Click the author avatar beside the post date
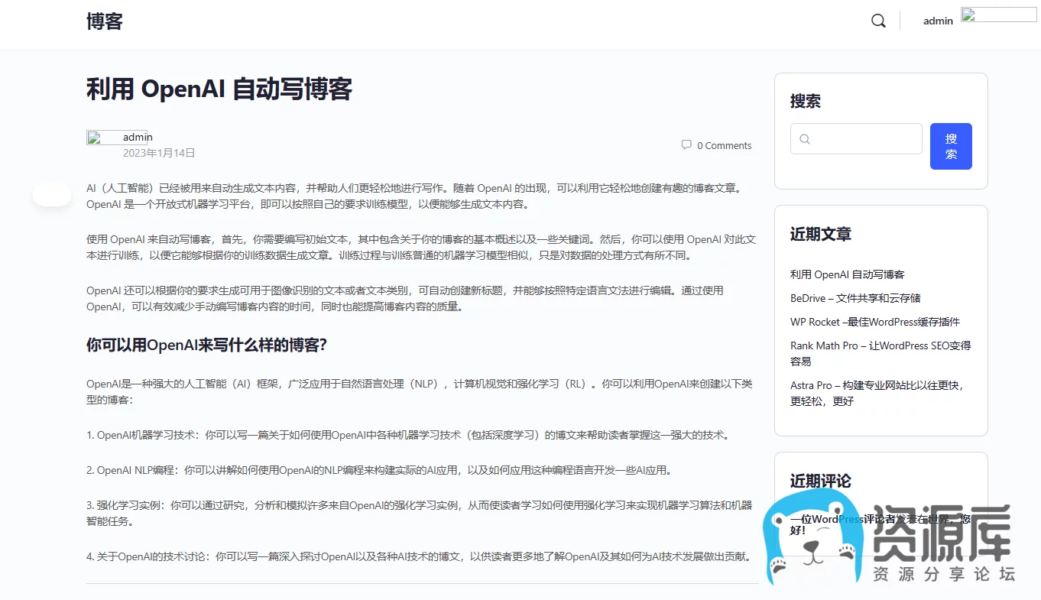 102,138
